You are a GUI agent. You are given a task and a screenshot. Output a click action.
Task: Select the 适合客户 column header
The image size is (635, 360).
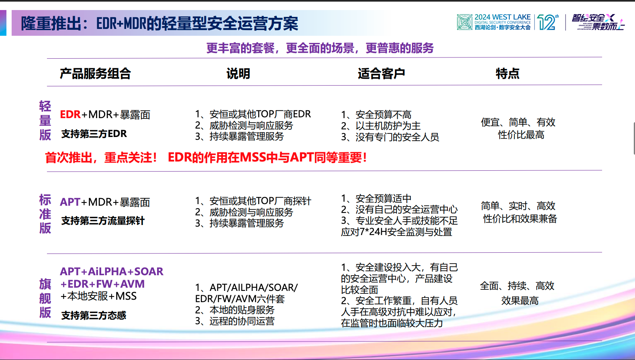point(381,74)
